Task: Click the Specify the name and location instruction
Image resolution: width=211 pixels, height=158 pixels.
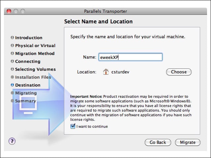Action: pos(128,37)
